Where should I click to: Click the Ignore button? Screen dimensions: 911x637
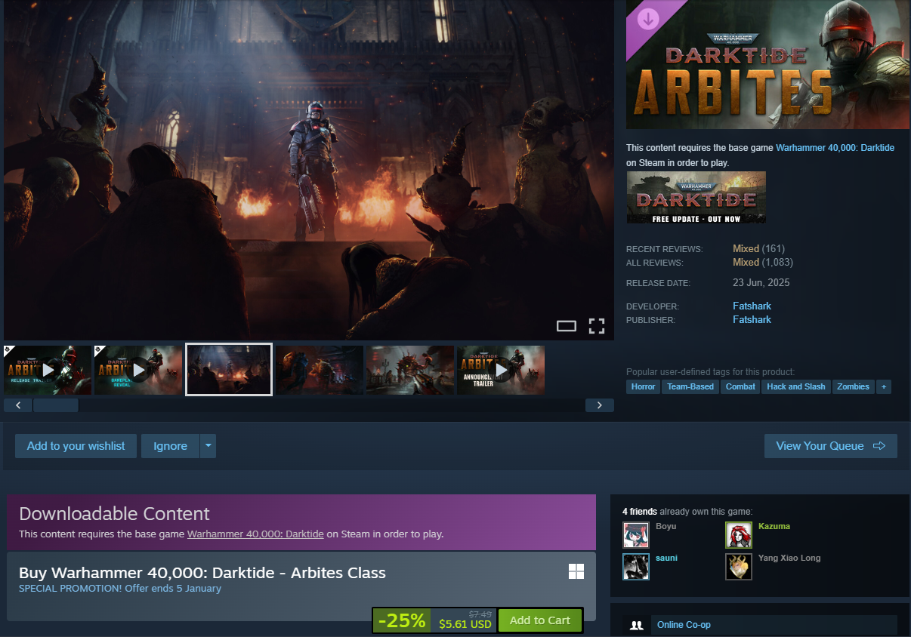[170, 446]
